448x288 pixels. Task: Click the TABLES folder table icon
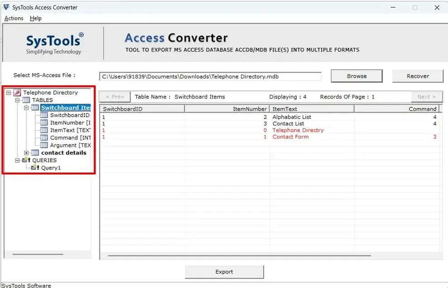point(26,100)
